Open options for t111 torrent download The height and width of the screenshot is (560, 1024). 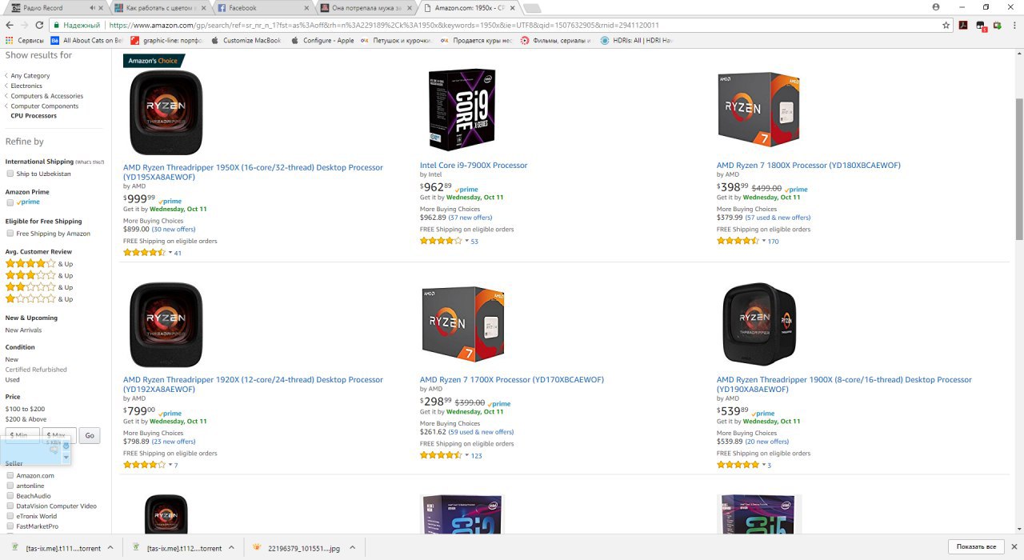click(x=110, y=548)
